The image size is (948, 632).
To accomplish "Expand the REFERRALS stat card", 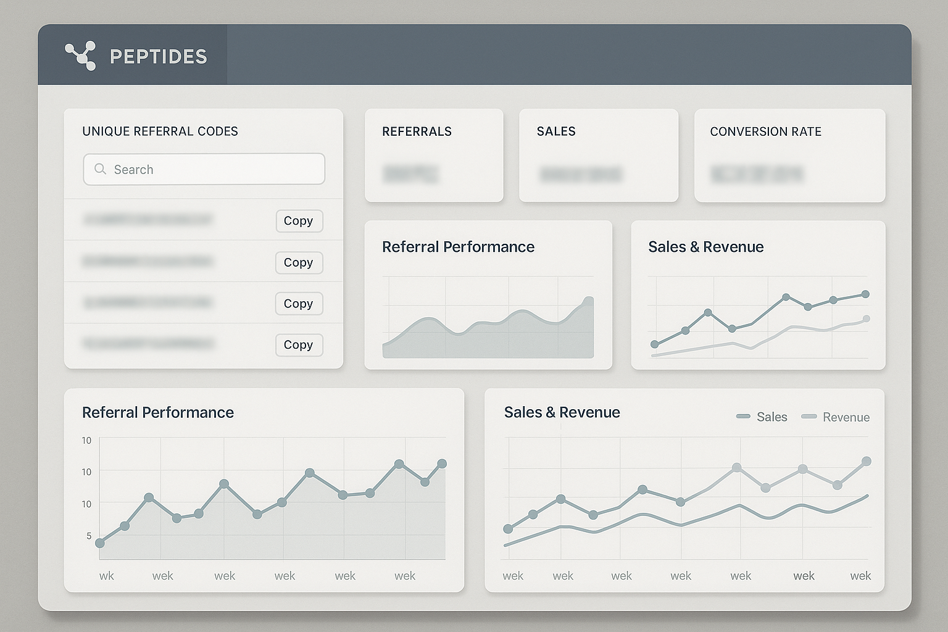I will tap(434, 156).
